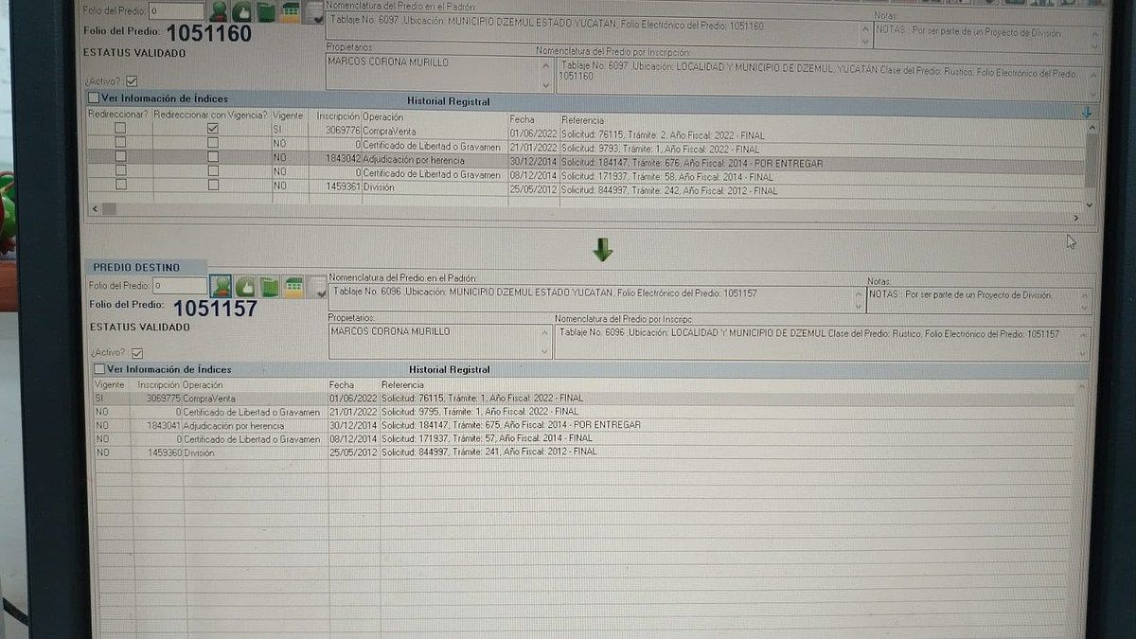Click the left arrow of the upper table's horizontal scrollbar
1136x639 pixels.
[95, 207]
